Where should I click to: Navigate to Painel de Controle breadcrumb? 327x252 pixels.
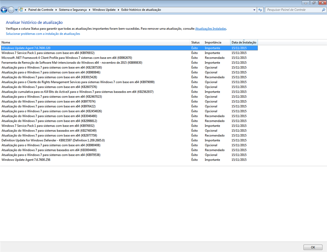point(41,10)
